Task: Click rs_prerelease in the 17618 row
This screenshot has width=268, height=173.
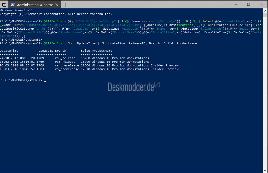Action: (67, 69)
